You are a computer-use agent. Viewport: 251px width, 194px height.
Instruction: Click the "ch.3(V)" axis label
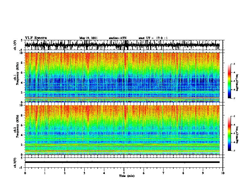click(x=15, y=163)
